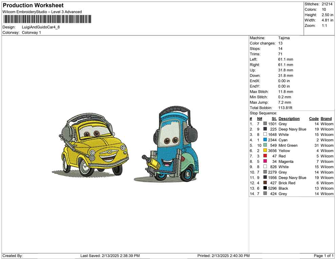Click the 'Stop Sequence:' heading

click(x=263, y=113)
